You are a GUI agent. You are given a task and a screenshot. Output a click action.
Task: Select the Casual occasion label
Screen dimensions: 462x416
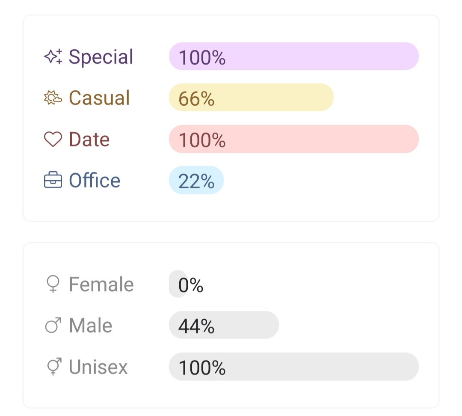point(99,98)
